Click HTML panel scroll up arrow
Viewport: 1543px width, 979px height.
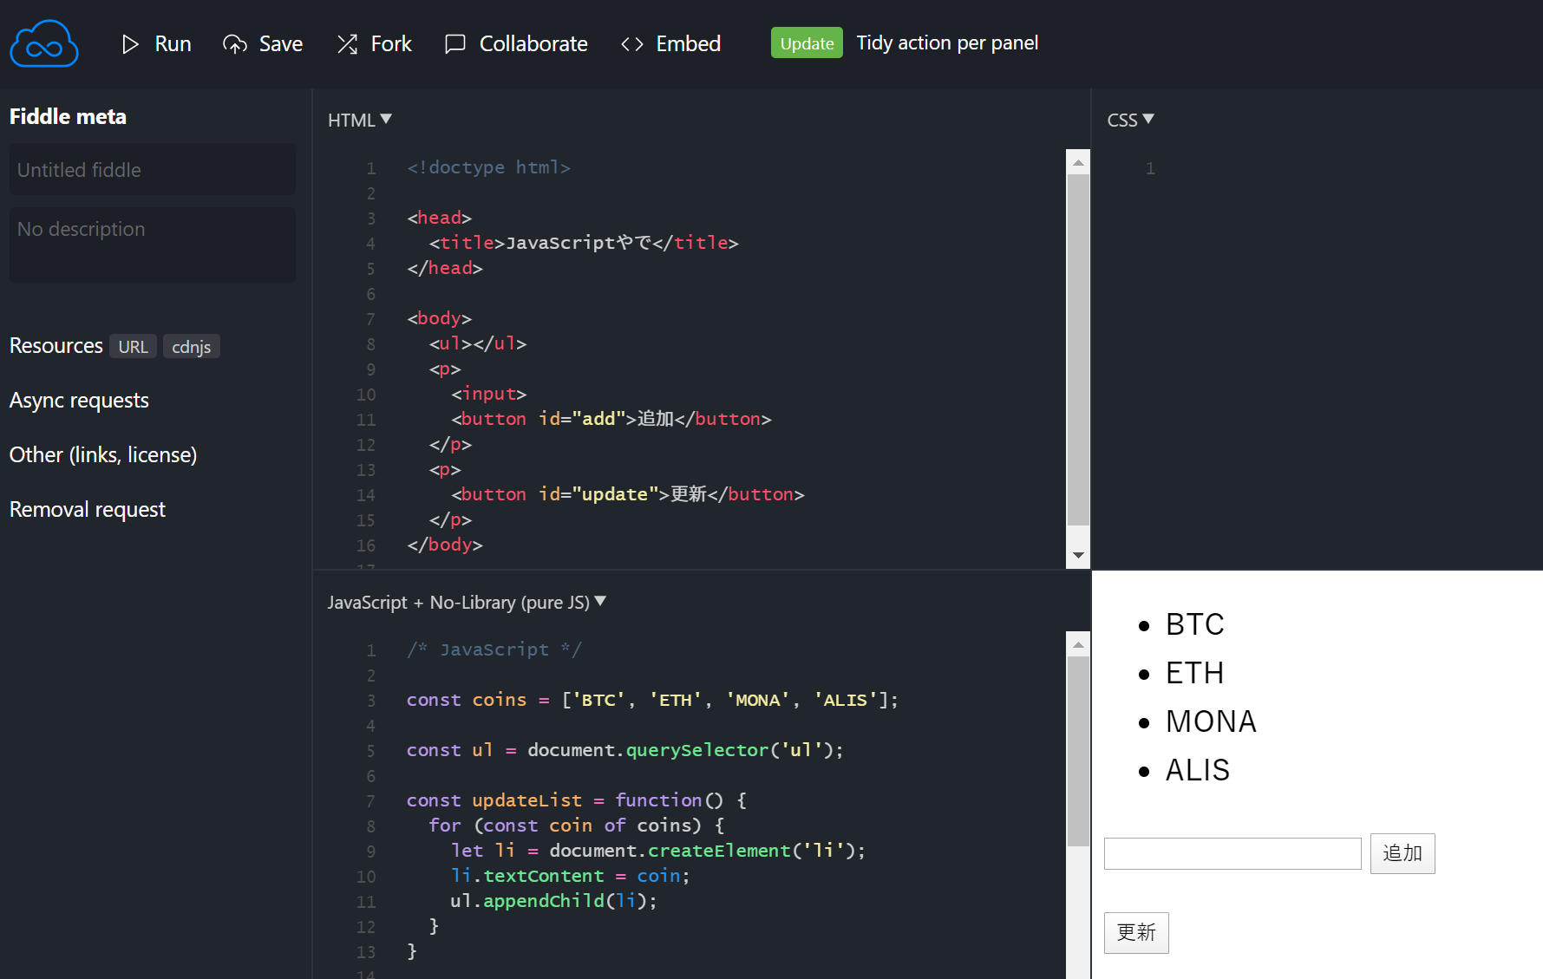pyautogui.click(x=1078, y=162)
